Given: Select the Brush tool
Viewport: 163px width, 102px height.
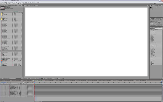Looking at the screenshot, I should (x=17, y=4).
